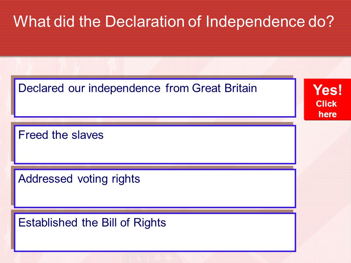The height and width of the screenshot is (263, 351).
Task: Select answer "Declared our independence from Great Britain"
Action: 155,98
